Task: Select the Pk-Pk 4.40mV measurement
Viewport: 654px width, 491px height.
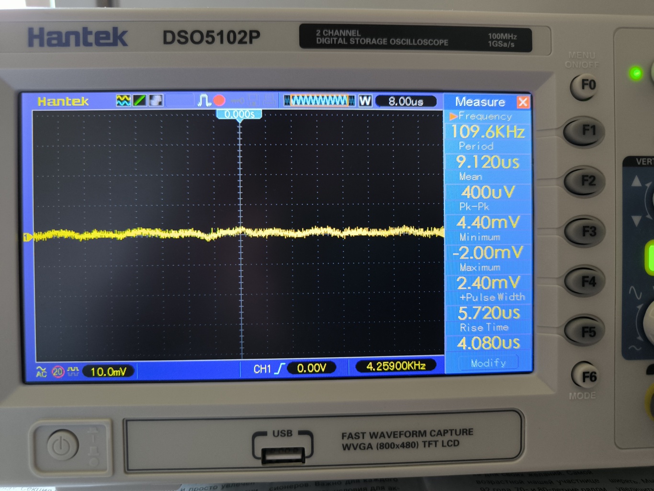Action: [x=488, y=217]
